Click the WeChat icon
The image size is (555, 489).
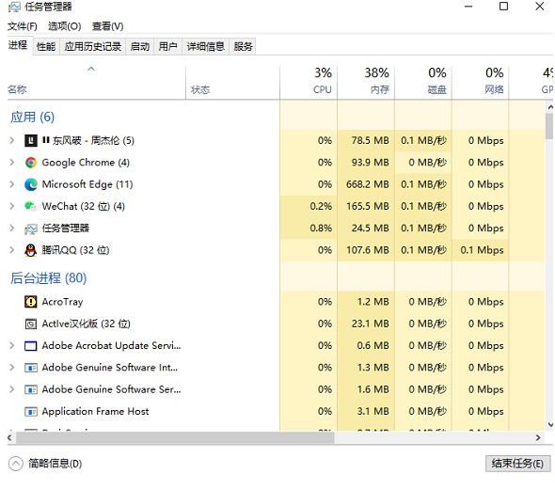31,206
